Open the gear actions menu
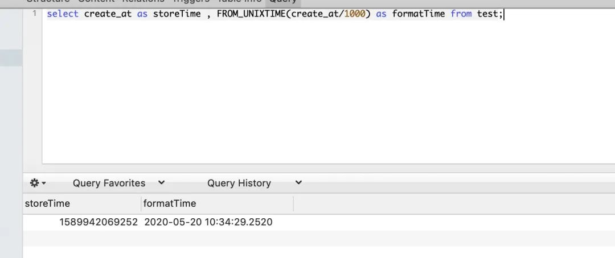This screenshot has width=615, height=258. coord(38,183)
